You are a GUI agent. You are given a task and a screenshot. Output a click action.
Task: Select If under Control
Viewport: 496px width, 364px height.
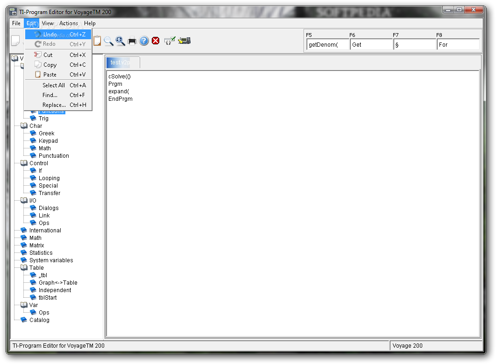40,171
